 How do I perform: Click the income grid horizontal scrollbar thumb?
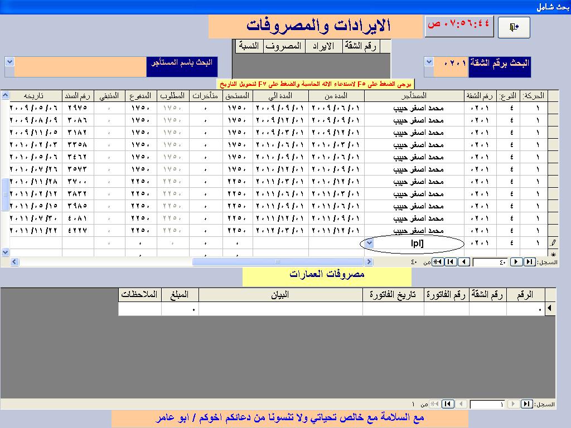point(278,262)
